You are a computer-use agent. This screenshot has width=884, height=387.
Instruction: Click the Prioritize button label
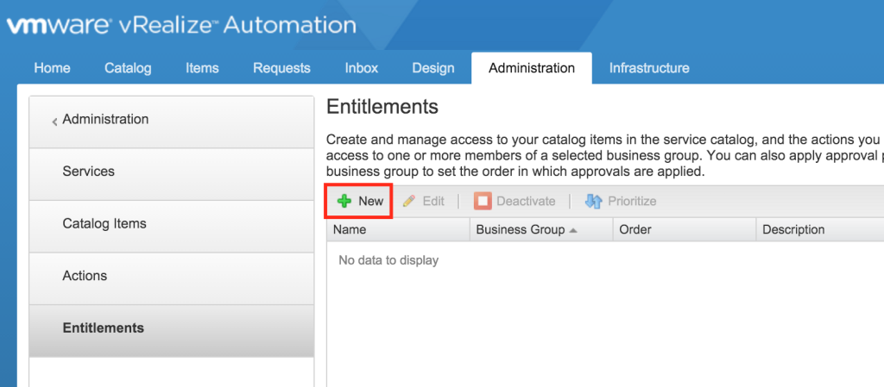tap(632, 201)
